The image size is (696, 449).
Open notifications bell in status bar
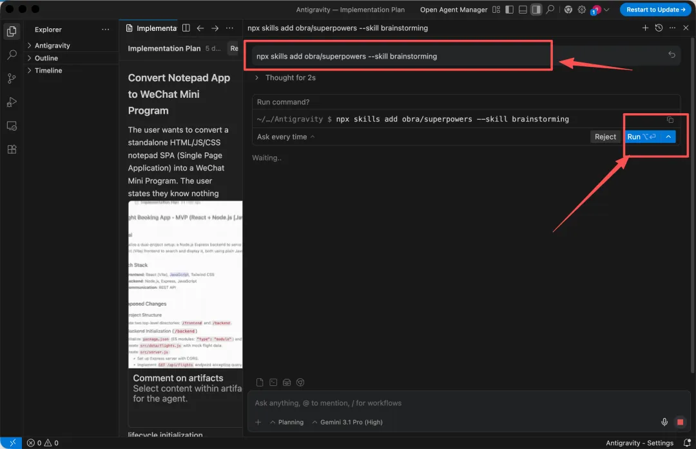click(x=687, y=443)
